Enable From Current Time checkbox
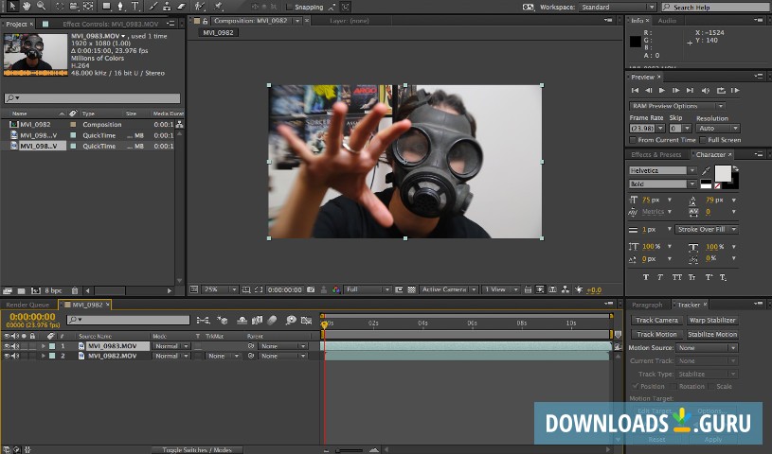The height and width of the screenshot is (454, 772). [x=633, y=140]
